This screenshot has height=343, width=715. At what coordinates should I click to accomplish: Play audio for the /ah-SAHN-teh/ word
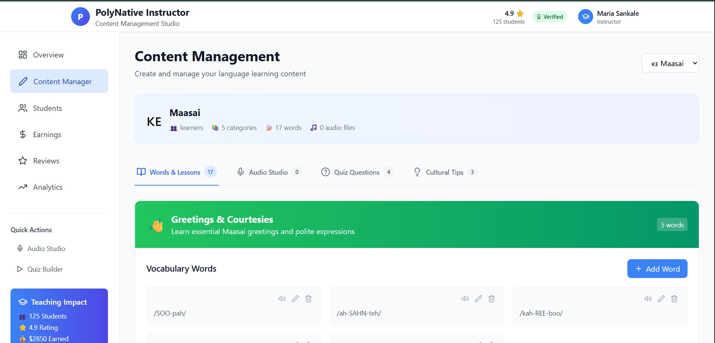click(465, 299)
